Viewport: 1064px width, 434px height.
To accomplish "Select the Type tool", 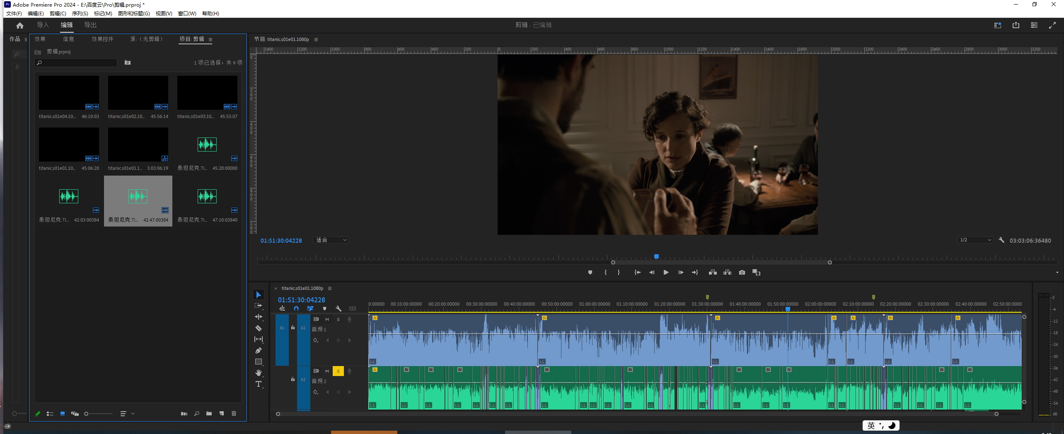I will [x=259, y=384].
